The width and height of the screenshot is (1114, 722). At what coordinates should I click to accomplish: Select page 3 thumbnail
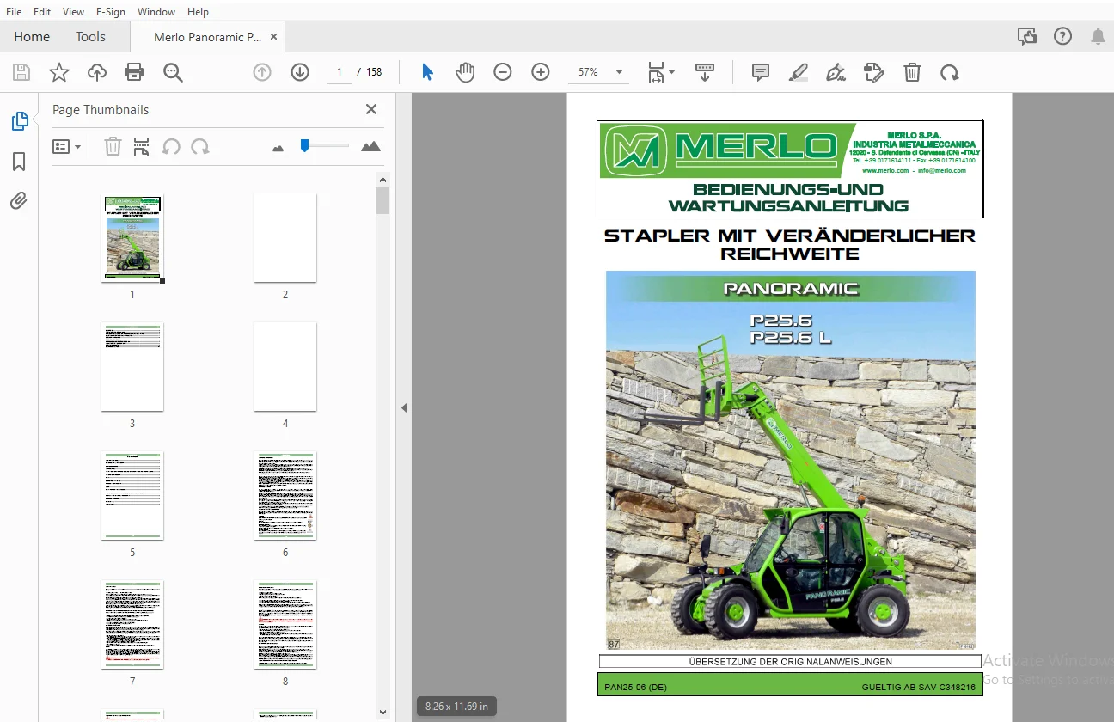pyautogui.click(x=132, y=367)
